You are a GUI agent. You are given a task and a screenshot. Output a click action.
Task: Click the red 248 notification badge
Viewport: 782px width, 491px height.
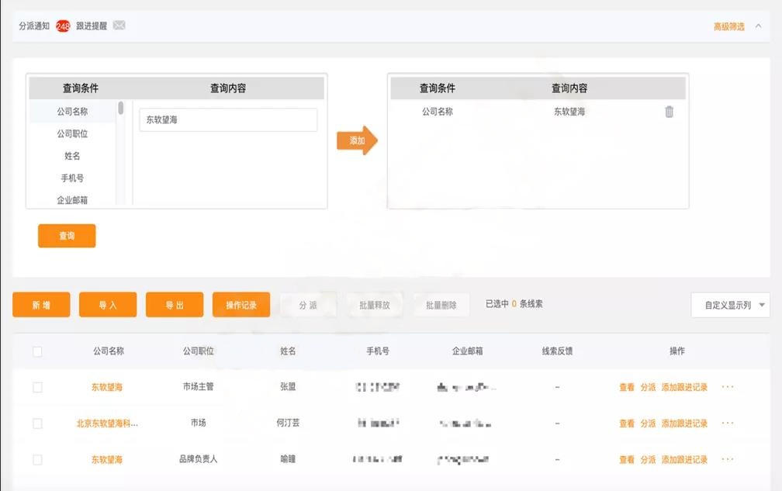coord(63,26)
